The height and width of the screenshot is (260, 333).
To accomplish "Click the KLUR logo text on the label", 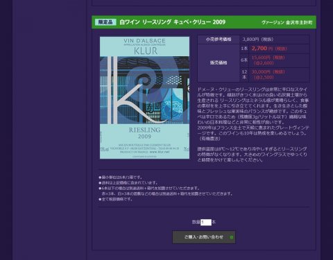I will coord(146,51).
